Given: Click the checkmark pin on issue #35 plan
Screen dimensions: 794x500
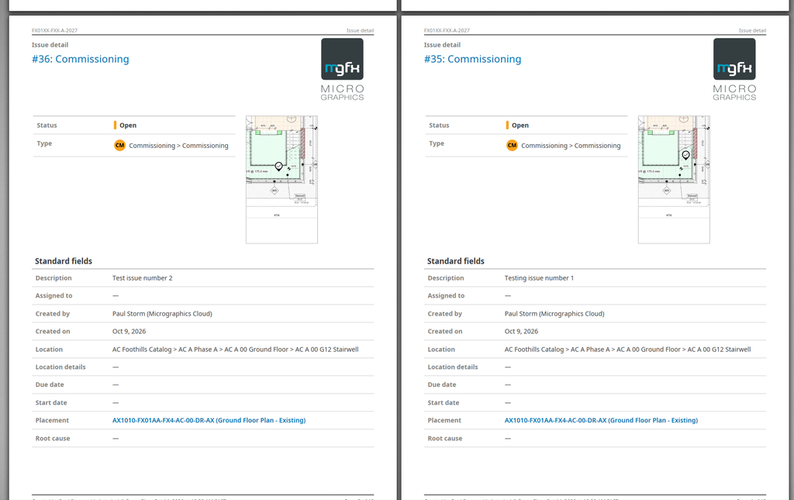Looking at the screenshot, I should [685, 155].
